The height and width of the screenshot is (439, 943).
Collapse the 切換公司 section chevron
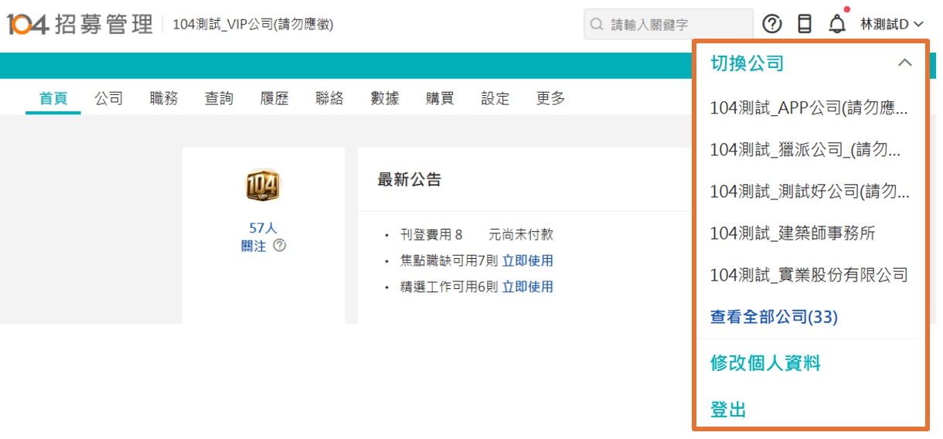(905, 63)
